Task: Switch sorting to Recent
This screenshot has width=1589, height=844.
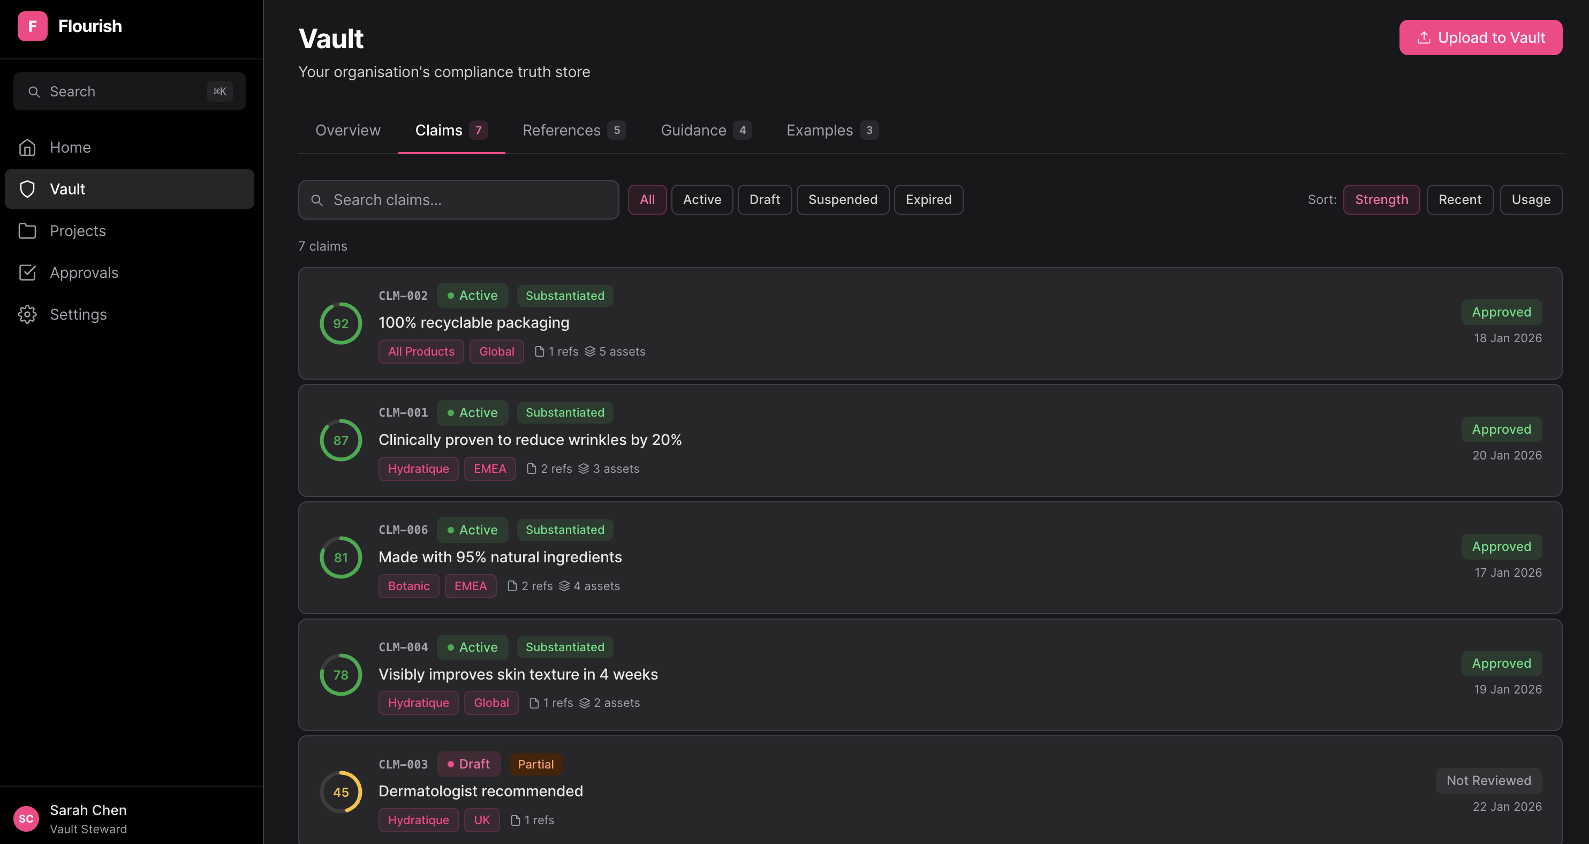Action: 1459,199
